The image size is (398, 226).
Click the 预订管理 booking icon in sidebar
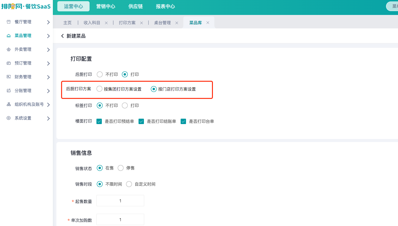(9, 63)
